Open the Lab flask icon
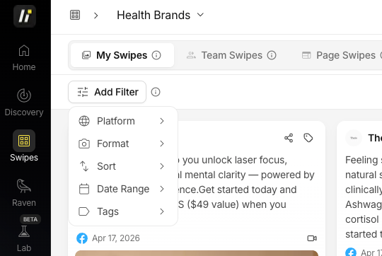Screen dimensions: 382x256 point(24,231)
